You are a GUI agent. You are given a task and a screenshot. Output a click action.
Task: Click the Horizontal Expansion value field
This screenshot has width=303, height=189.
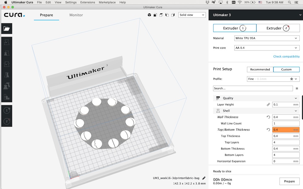click(x=286, y=161)
